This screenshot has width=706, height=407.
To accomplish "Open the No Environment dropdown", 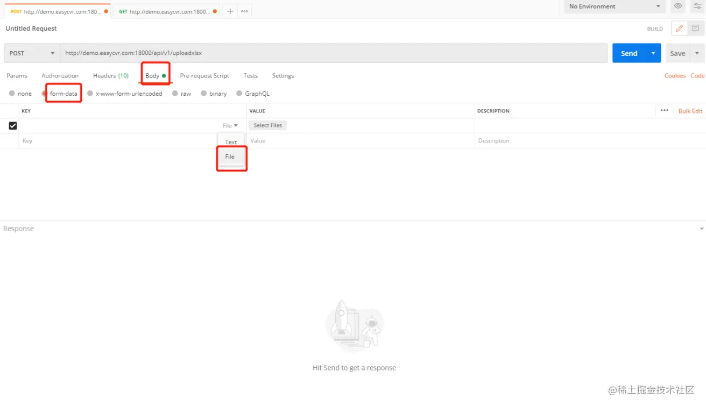I will tap(615, 6).
